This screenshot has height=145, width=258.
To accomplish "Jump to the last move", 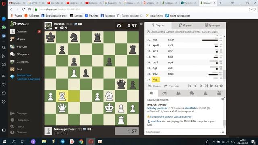I will click(206, 86).
